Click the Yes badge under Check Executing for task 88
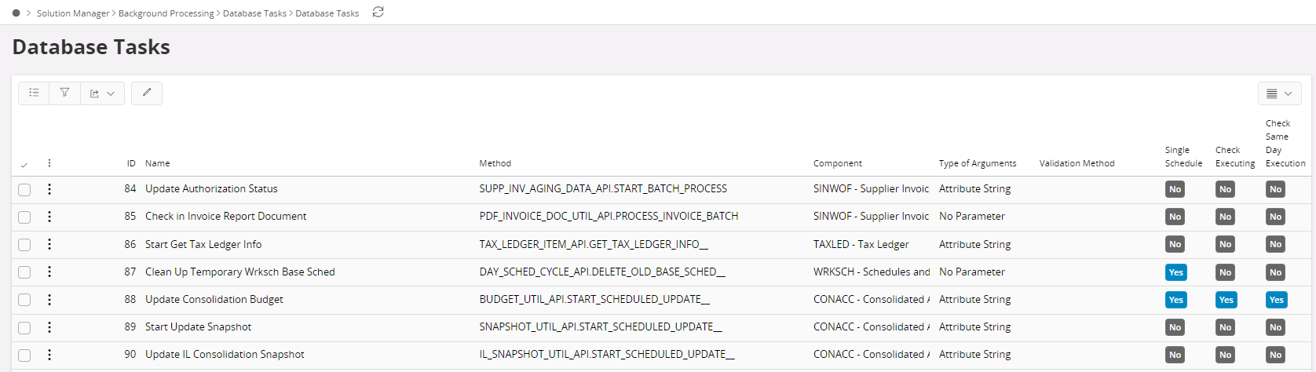Viewport: 1316px width, 372px height. 1226,300
